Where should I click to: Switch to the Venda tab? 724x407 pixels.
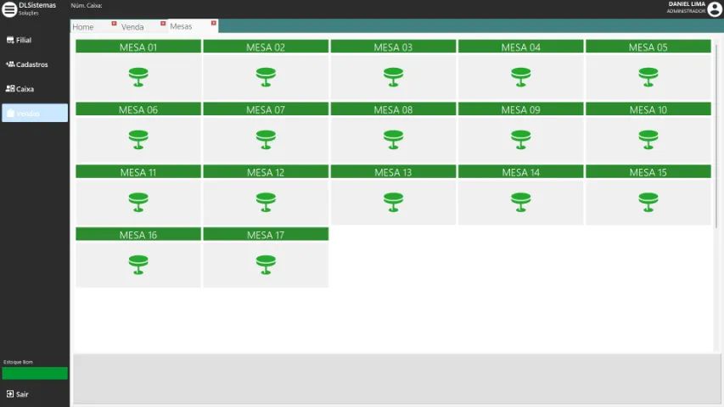coord(132,27)
